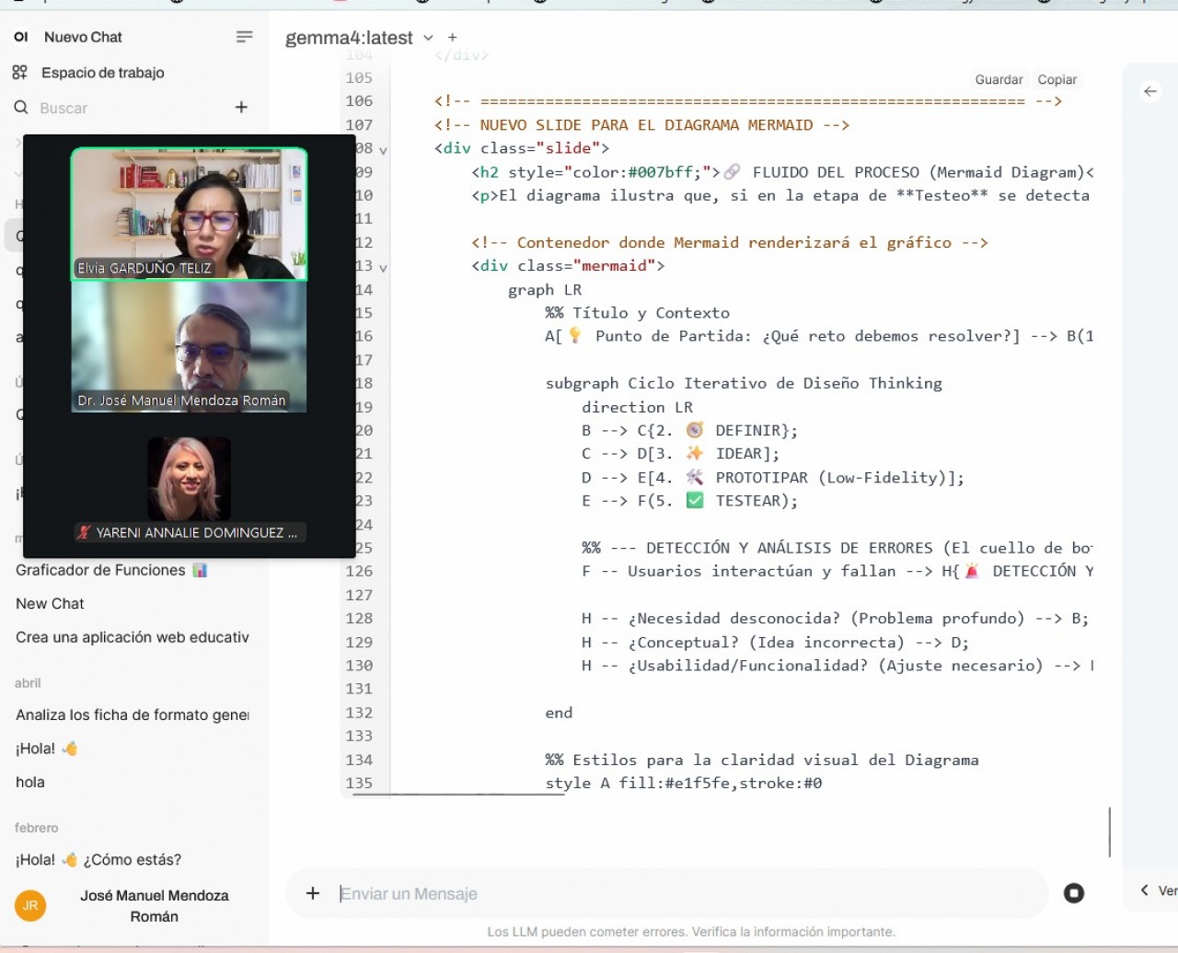
Task: Click the Open WebUI logo icon
Action: click(21, 37)
